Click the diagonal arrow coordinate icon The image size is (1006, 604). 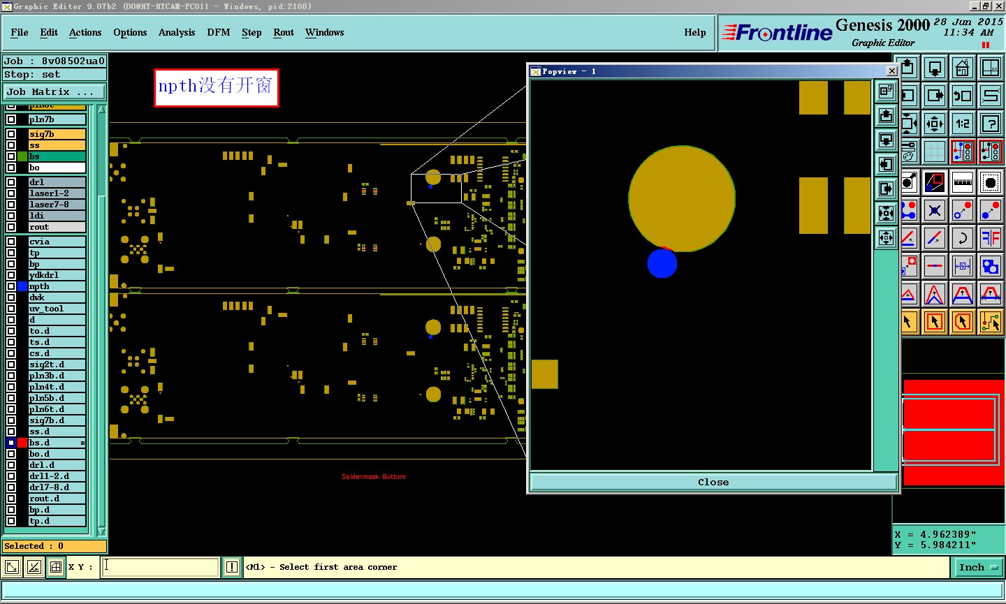point(12,567)
